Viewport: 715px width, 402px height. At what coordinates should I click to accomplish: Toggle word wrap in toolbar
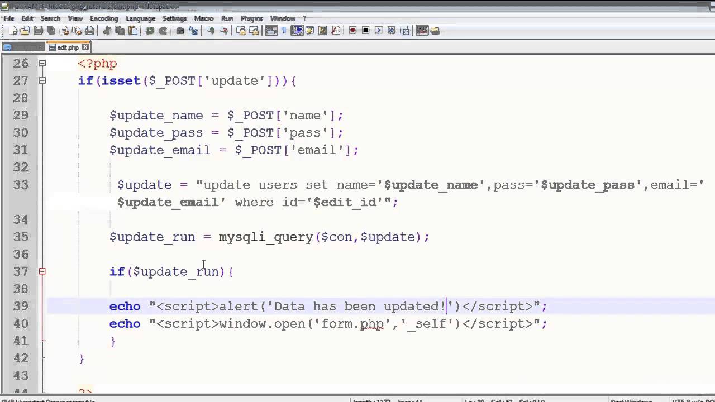pos(271,31)
